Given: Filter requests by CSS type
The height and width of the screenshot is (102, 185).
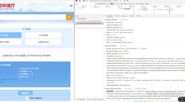Looking at the screenshot, I should tap(118, 4).
